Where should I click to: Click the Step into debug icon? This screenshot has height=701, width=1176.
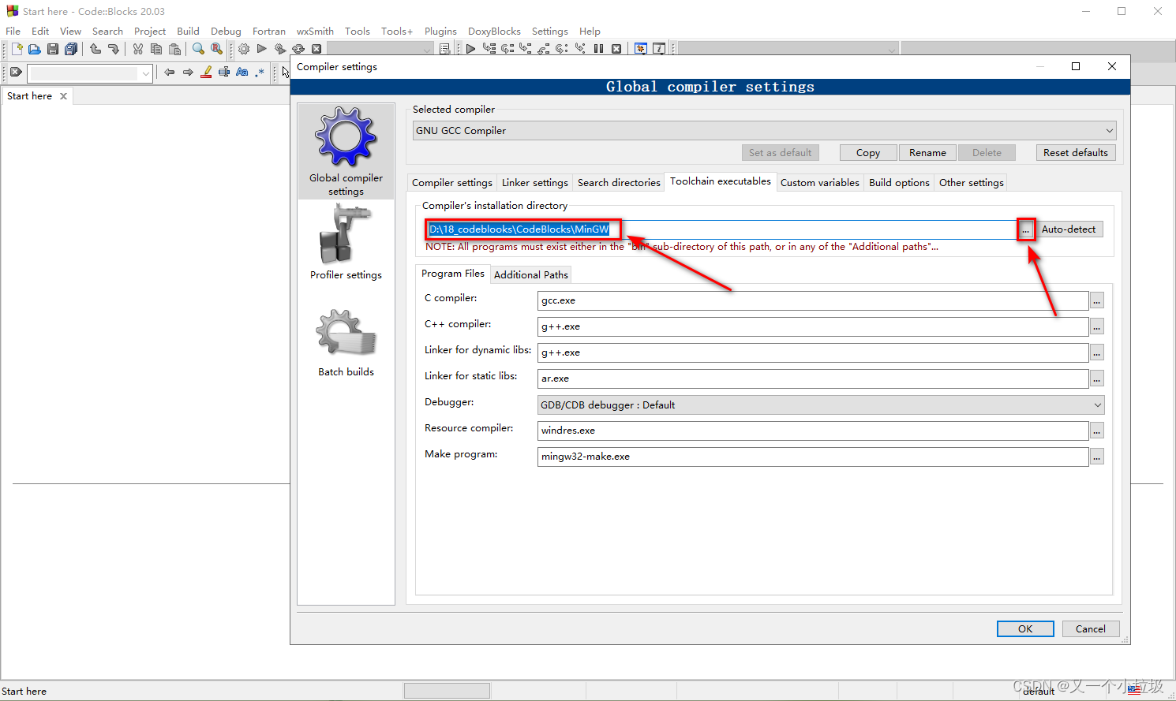tap(525, 49)
